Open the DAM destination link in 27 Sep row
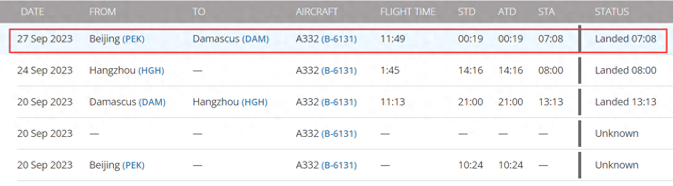 [x=256, y=39]
